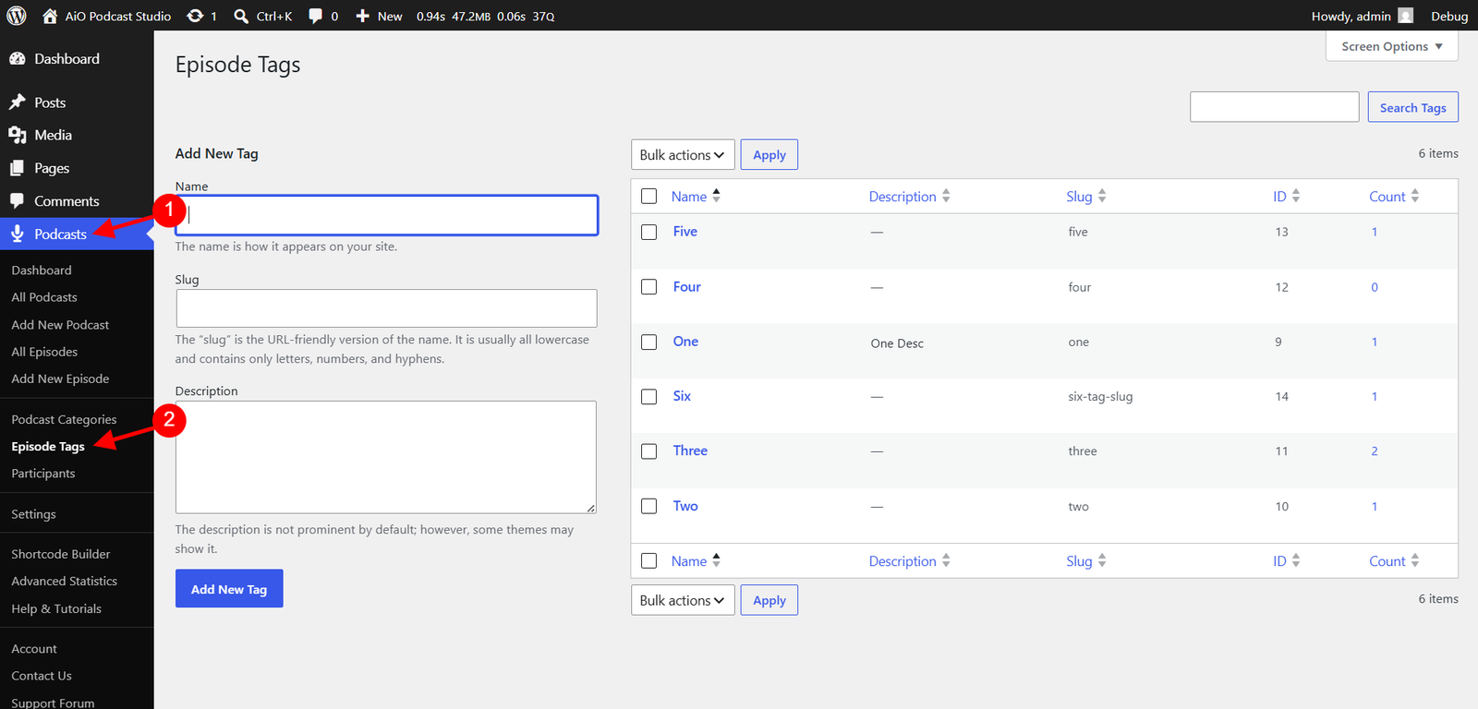
Task: Check the box for tag Six
Action: 649,397
